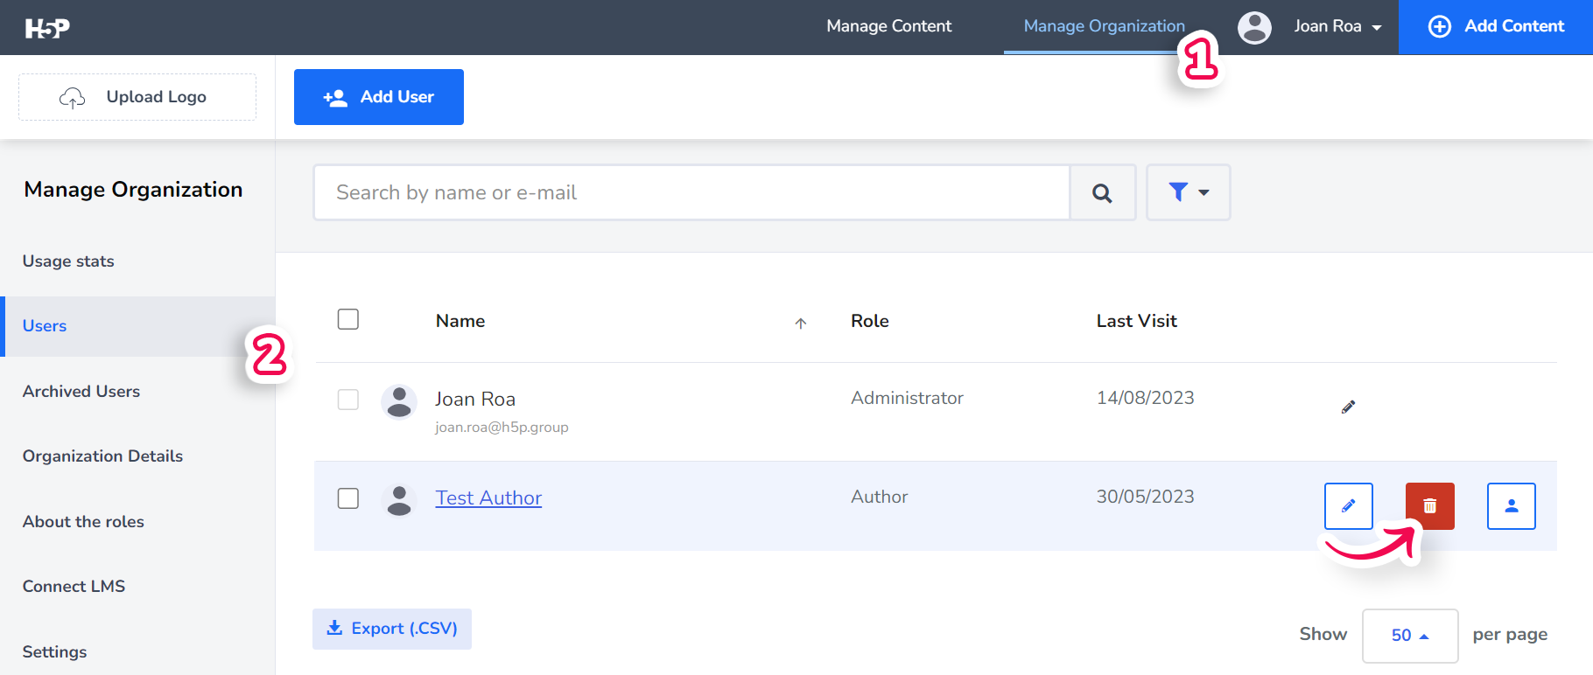Click the Joan Roa name in table
The height and width of the screenshot is (675, 1593).
point(475,399)
